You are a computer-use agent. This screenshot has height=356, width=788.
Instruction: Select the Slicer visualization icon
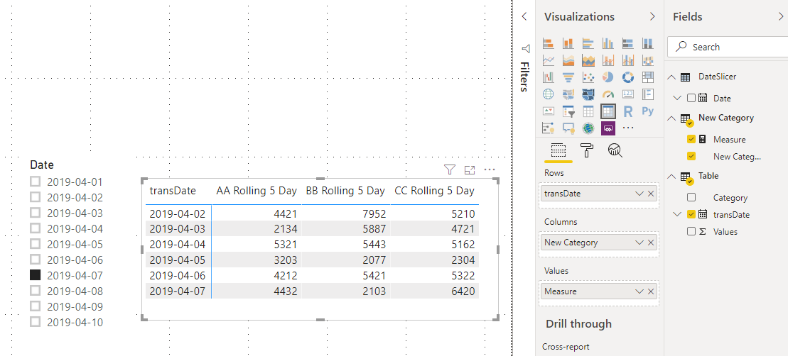pos(568,111)
